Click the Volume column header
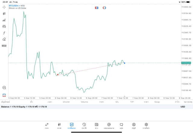The height and width of the screenshot is (134, 193). 84,102
